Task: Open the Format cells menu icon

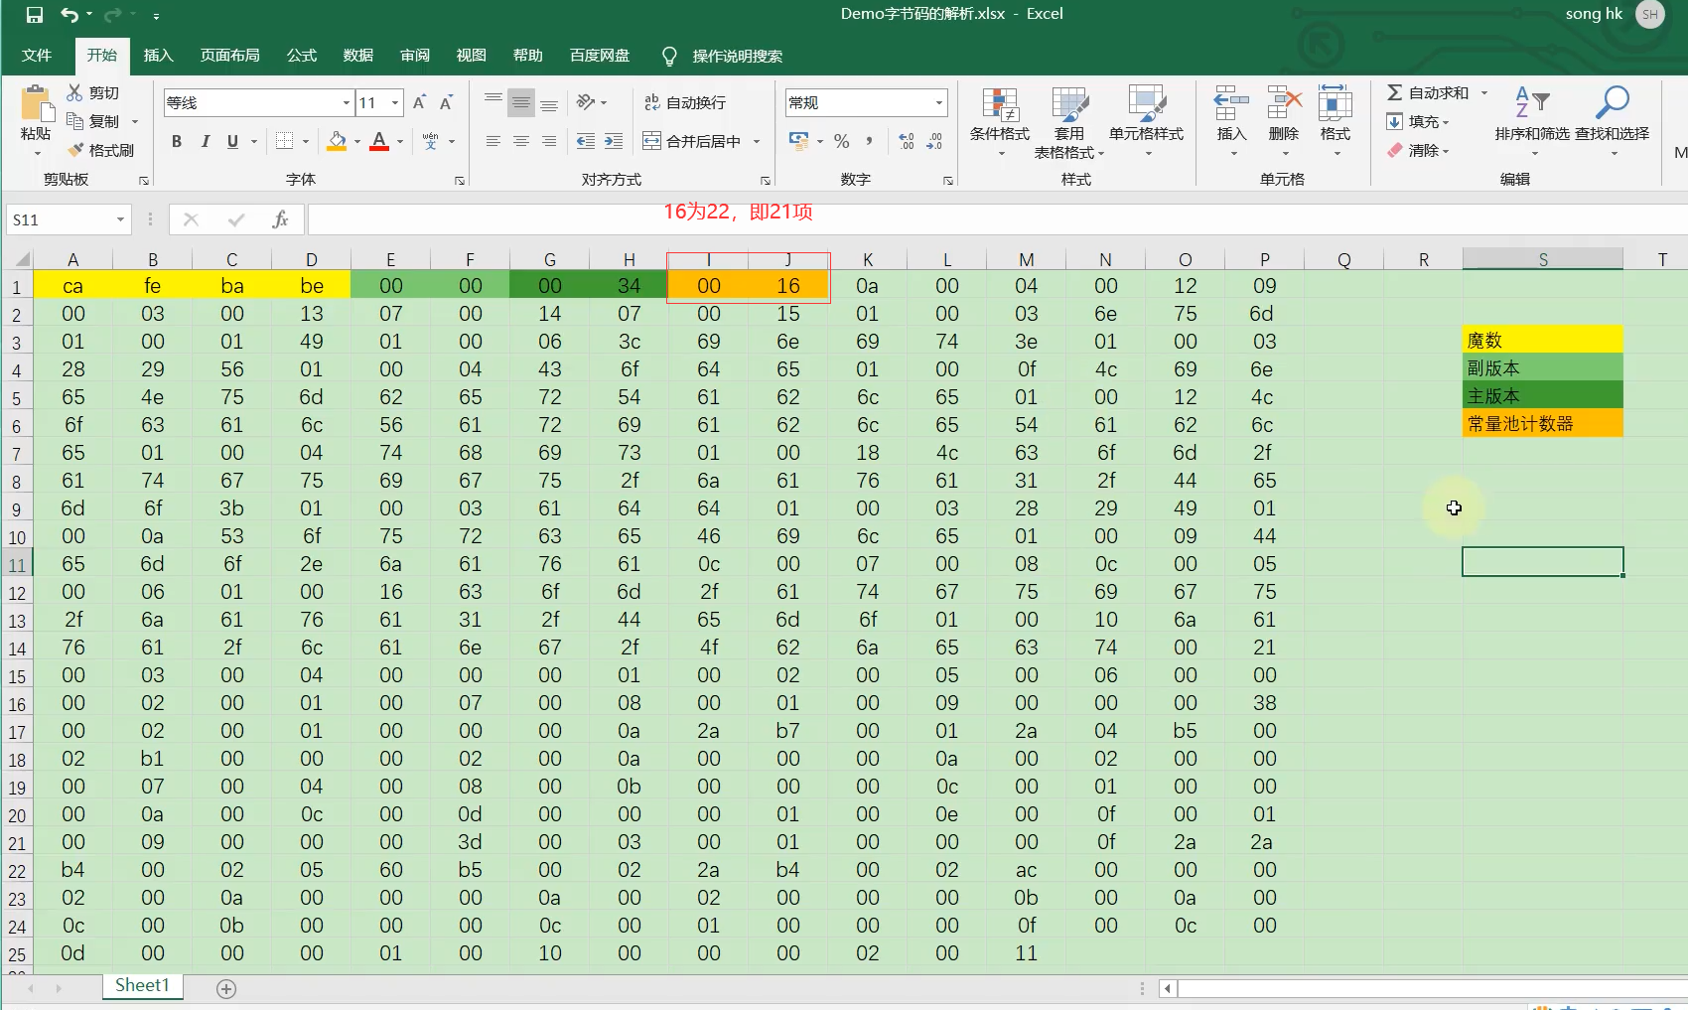Action: [1336, 102]
